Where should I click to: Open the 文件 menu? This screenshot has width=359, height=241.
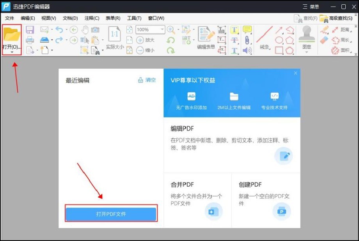[x=10, y=18]
